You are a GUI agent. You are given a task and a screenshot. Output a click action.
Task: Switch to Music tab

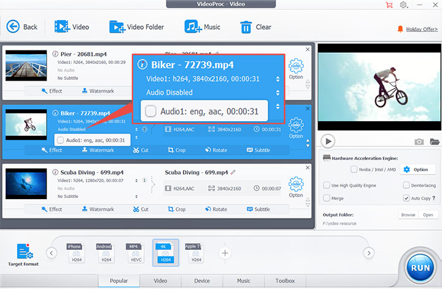click(244, 281)
